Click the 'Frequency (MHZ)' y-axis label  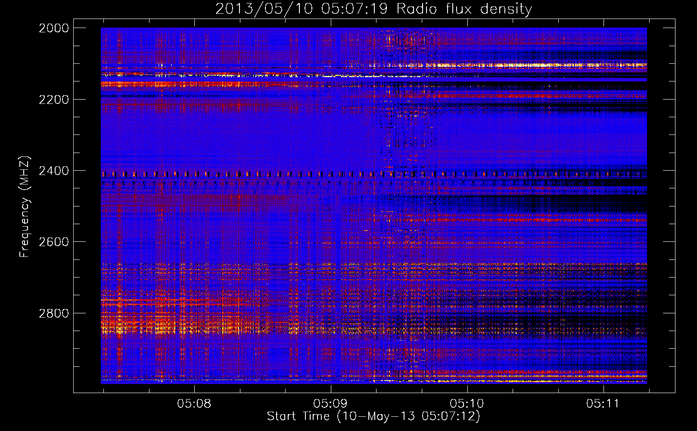[x=25, y=207]
